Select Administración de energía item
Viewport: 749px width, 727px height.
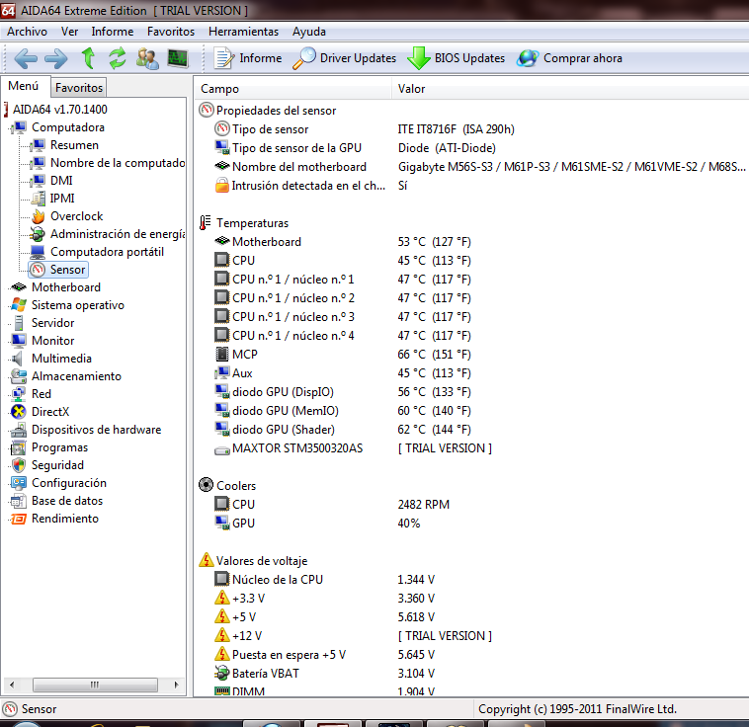pyautogui.click(x=118, y=234)
